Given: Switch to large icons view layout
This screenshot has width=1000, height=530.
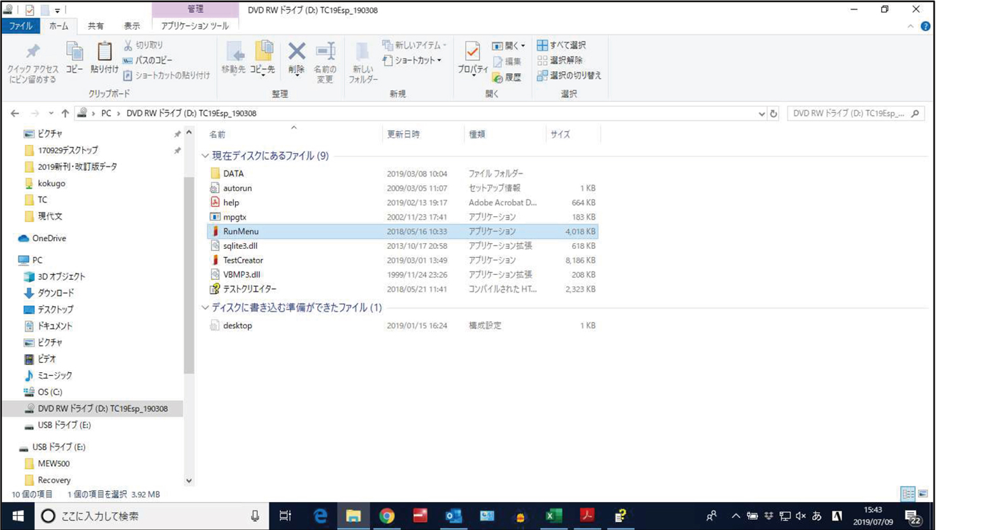Looking at the screenshot, I should (922, 494).
